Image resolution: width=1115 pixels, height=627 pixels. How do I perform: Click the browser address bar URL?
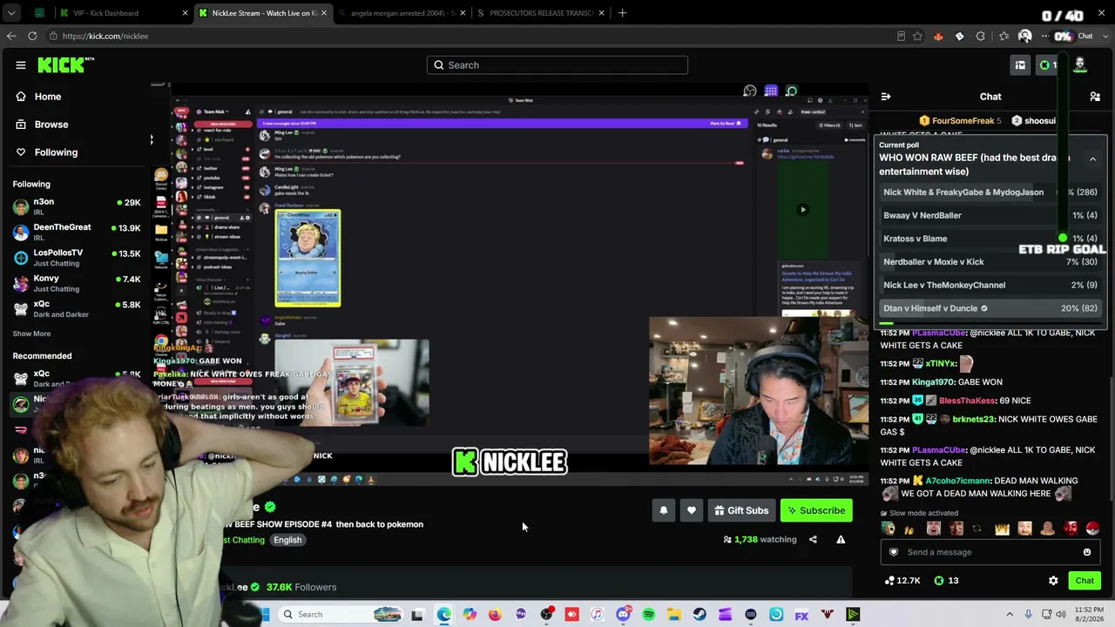tap(105, 36)
